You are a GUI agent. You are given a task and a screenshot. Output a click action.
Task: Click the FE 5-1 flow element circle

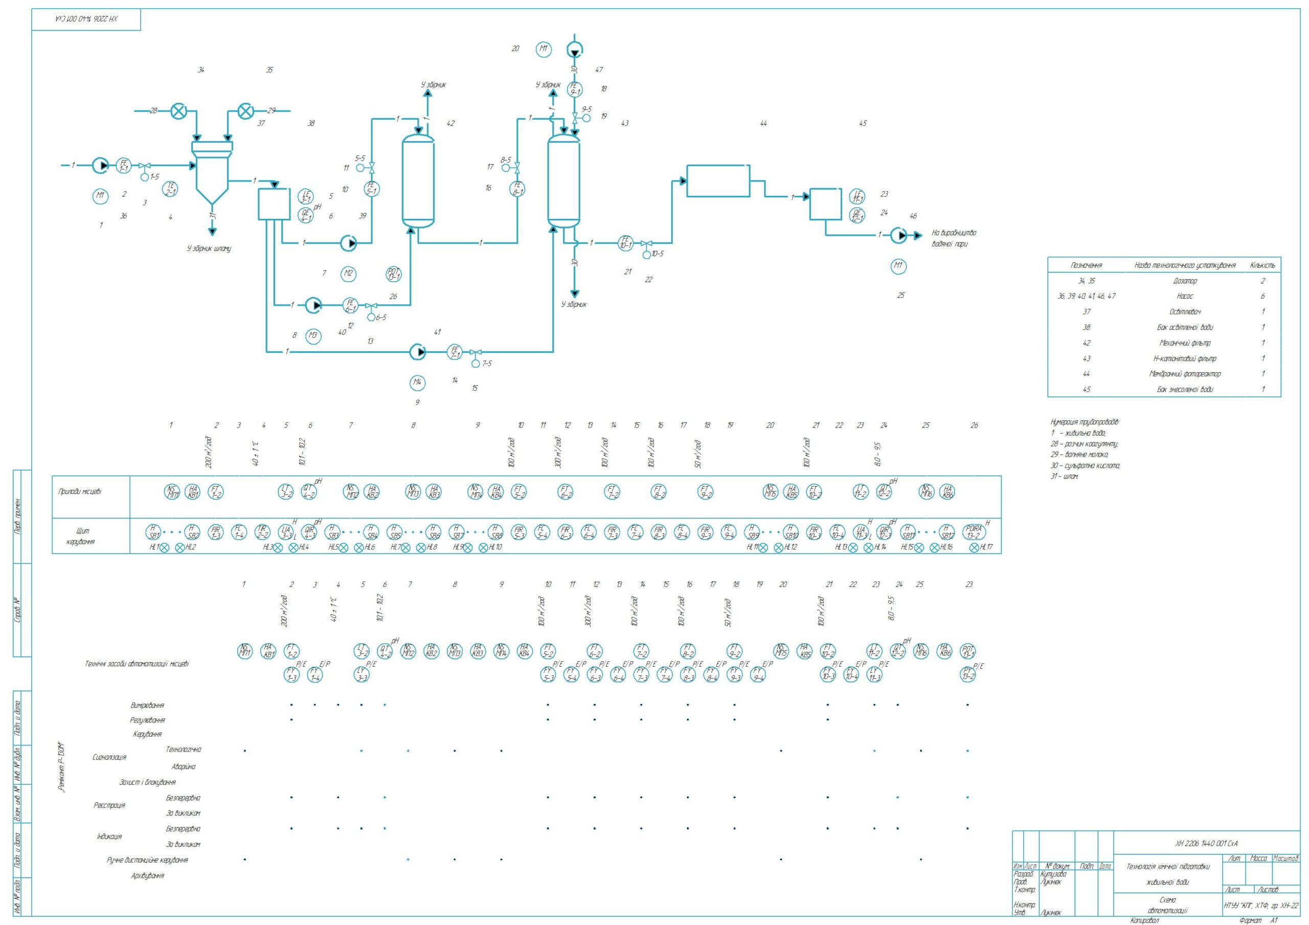(372, 188)
